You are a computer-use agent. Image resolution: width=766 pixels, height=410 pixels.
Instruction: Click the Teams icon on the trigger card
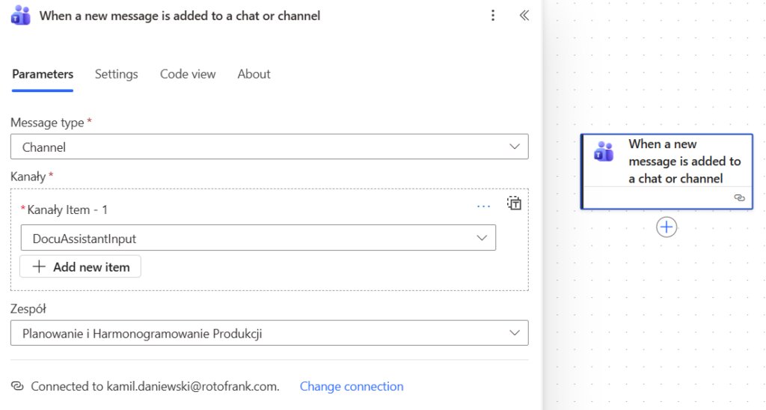[x=604, y=151]
